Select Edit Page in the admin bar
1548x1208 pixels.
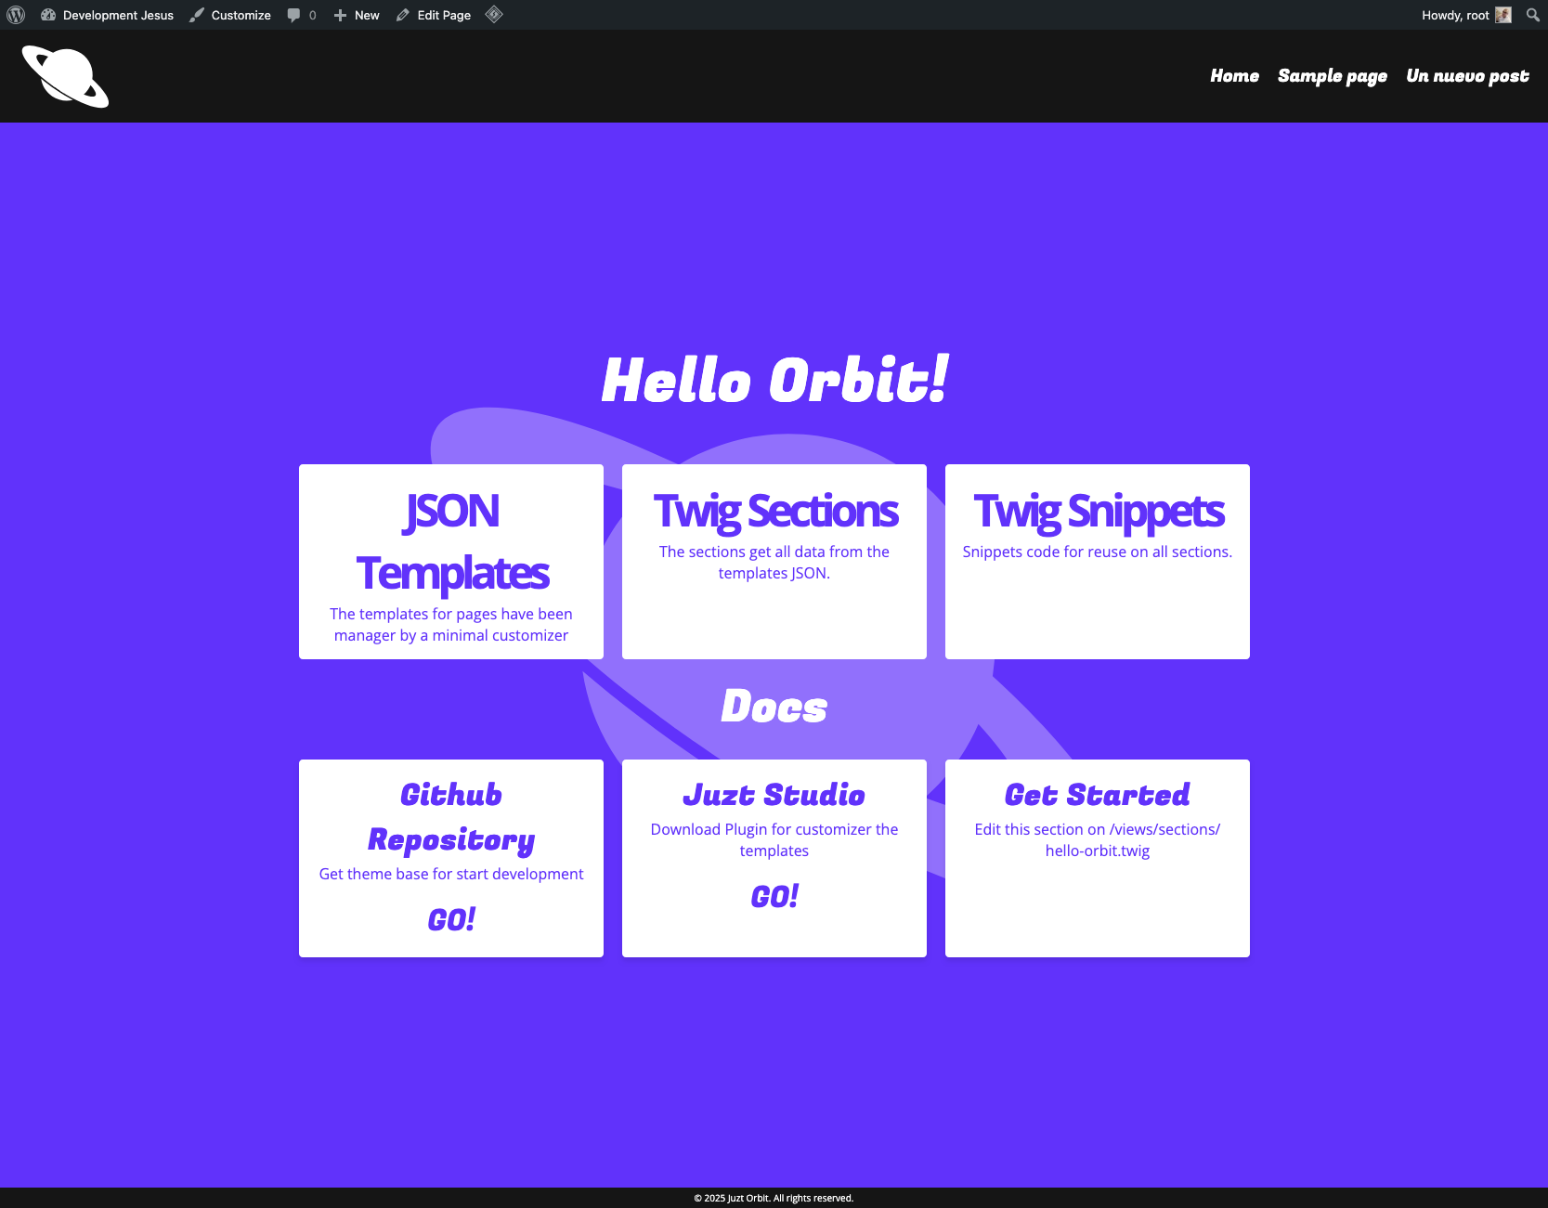tap(434, 15)
